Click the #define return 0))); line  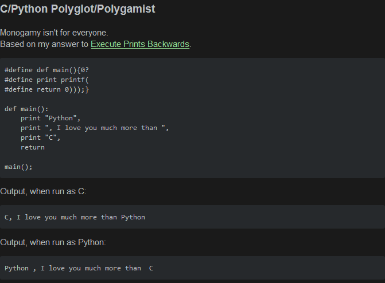click(46, 89)
